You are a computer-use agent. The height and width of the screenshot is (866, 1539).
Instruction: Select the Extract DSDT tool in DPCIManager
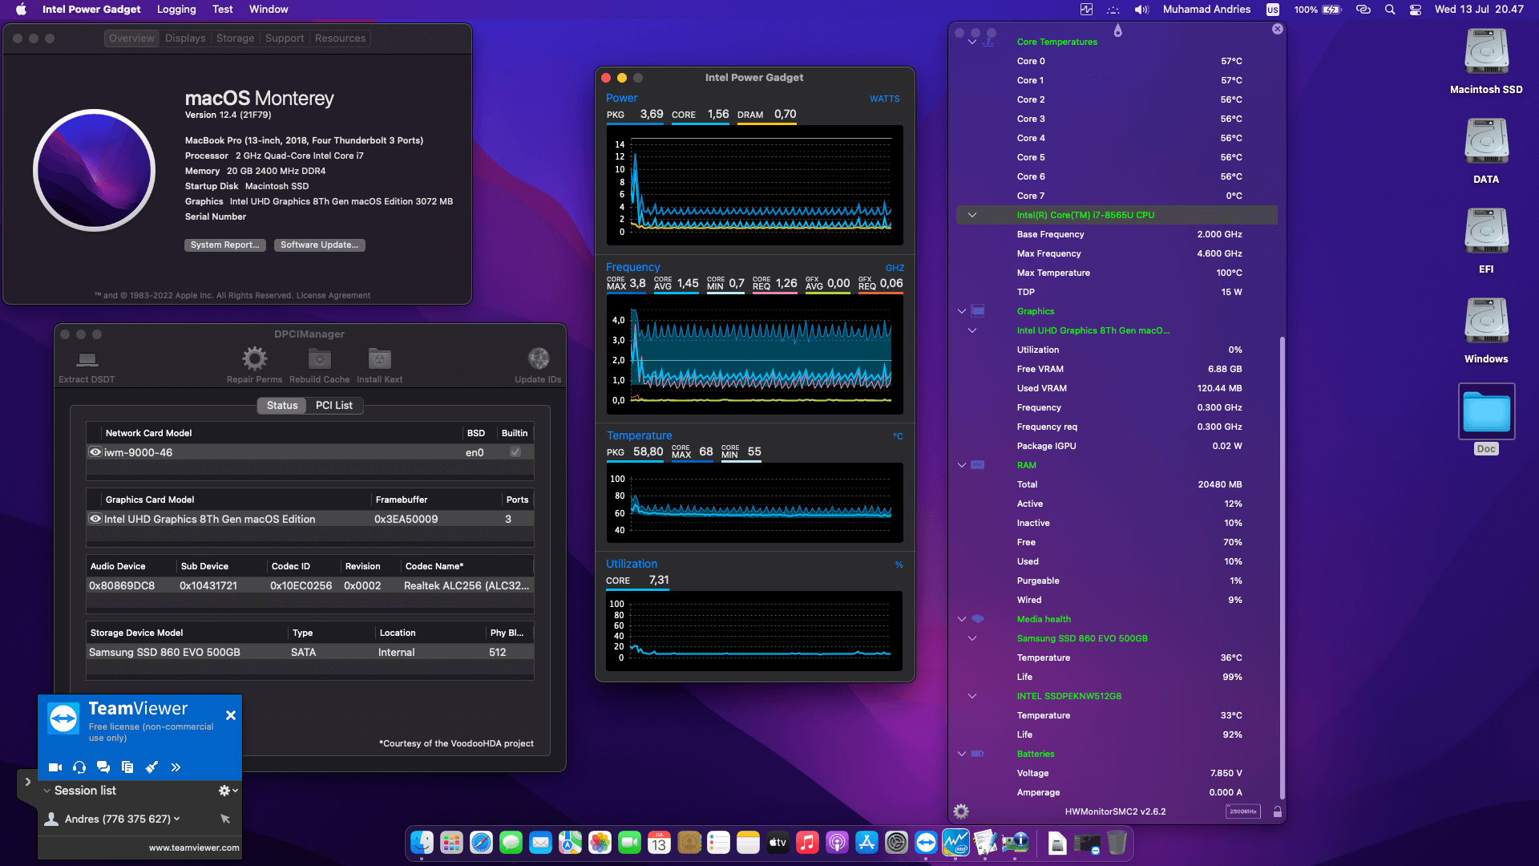(86, 362)
